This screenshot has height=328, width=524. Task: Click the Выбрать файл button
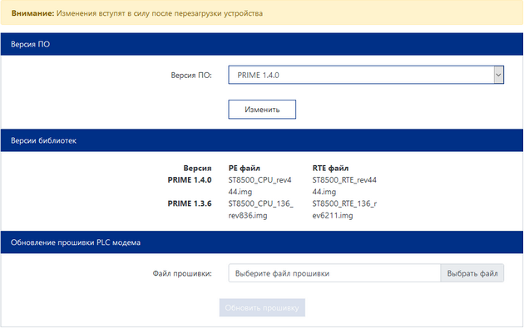tap(472, 273)
